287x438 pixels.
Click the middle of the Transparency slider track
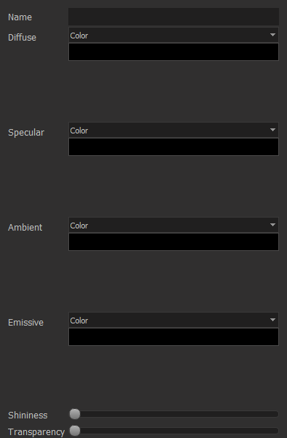(174, 431)
